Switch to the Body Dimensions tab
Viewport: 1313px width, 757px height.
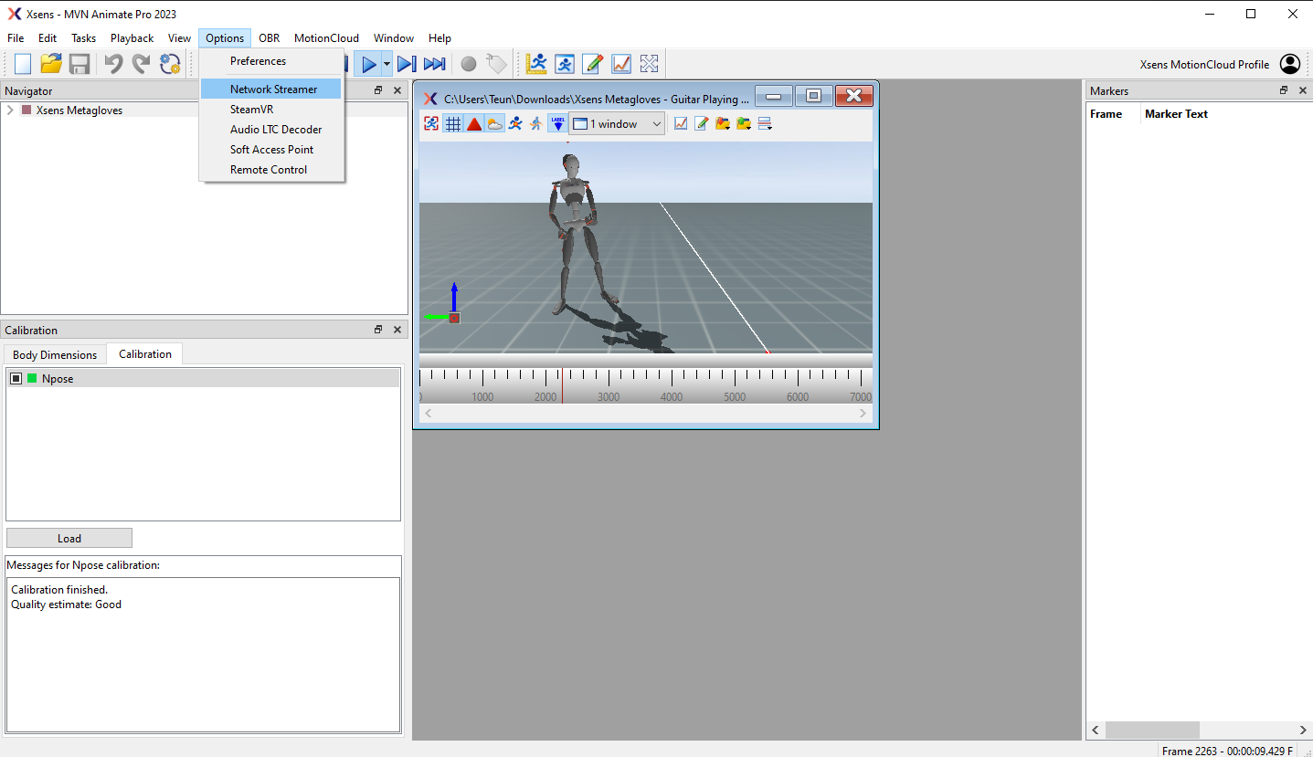coord(55,354)
